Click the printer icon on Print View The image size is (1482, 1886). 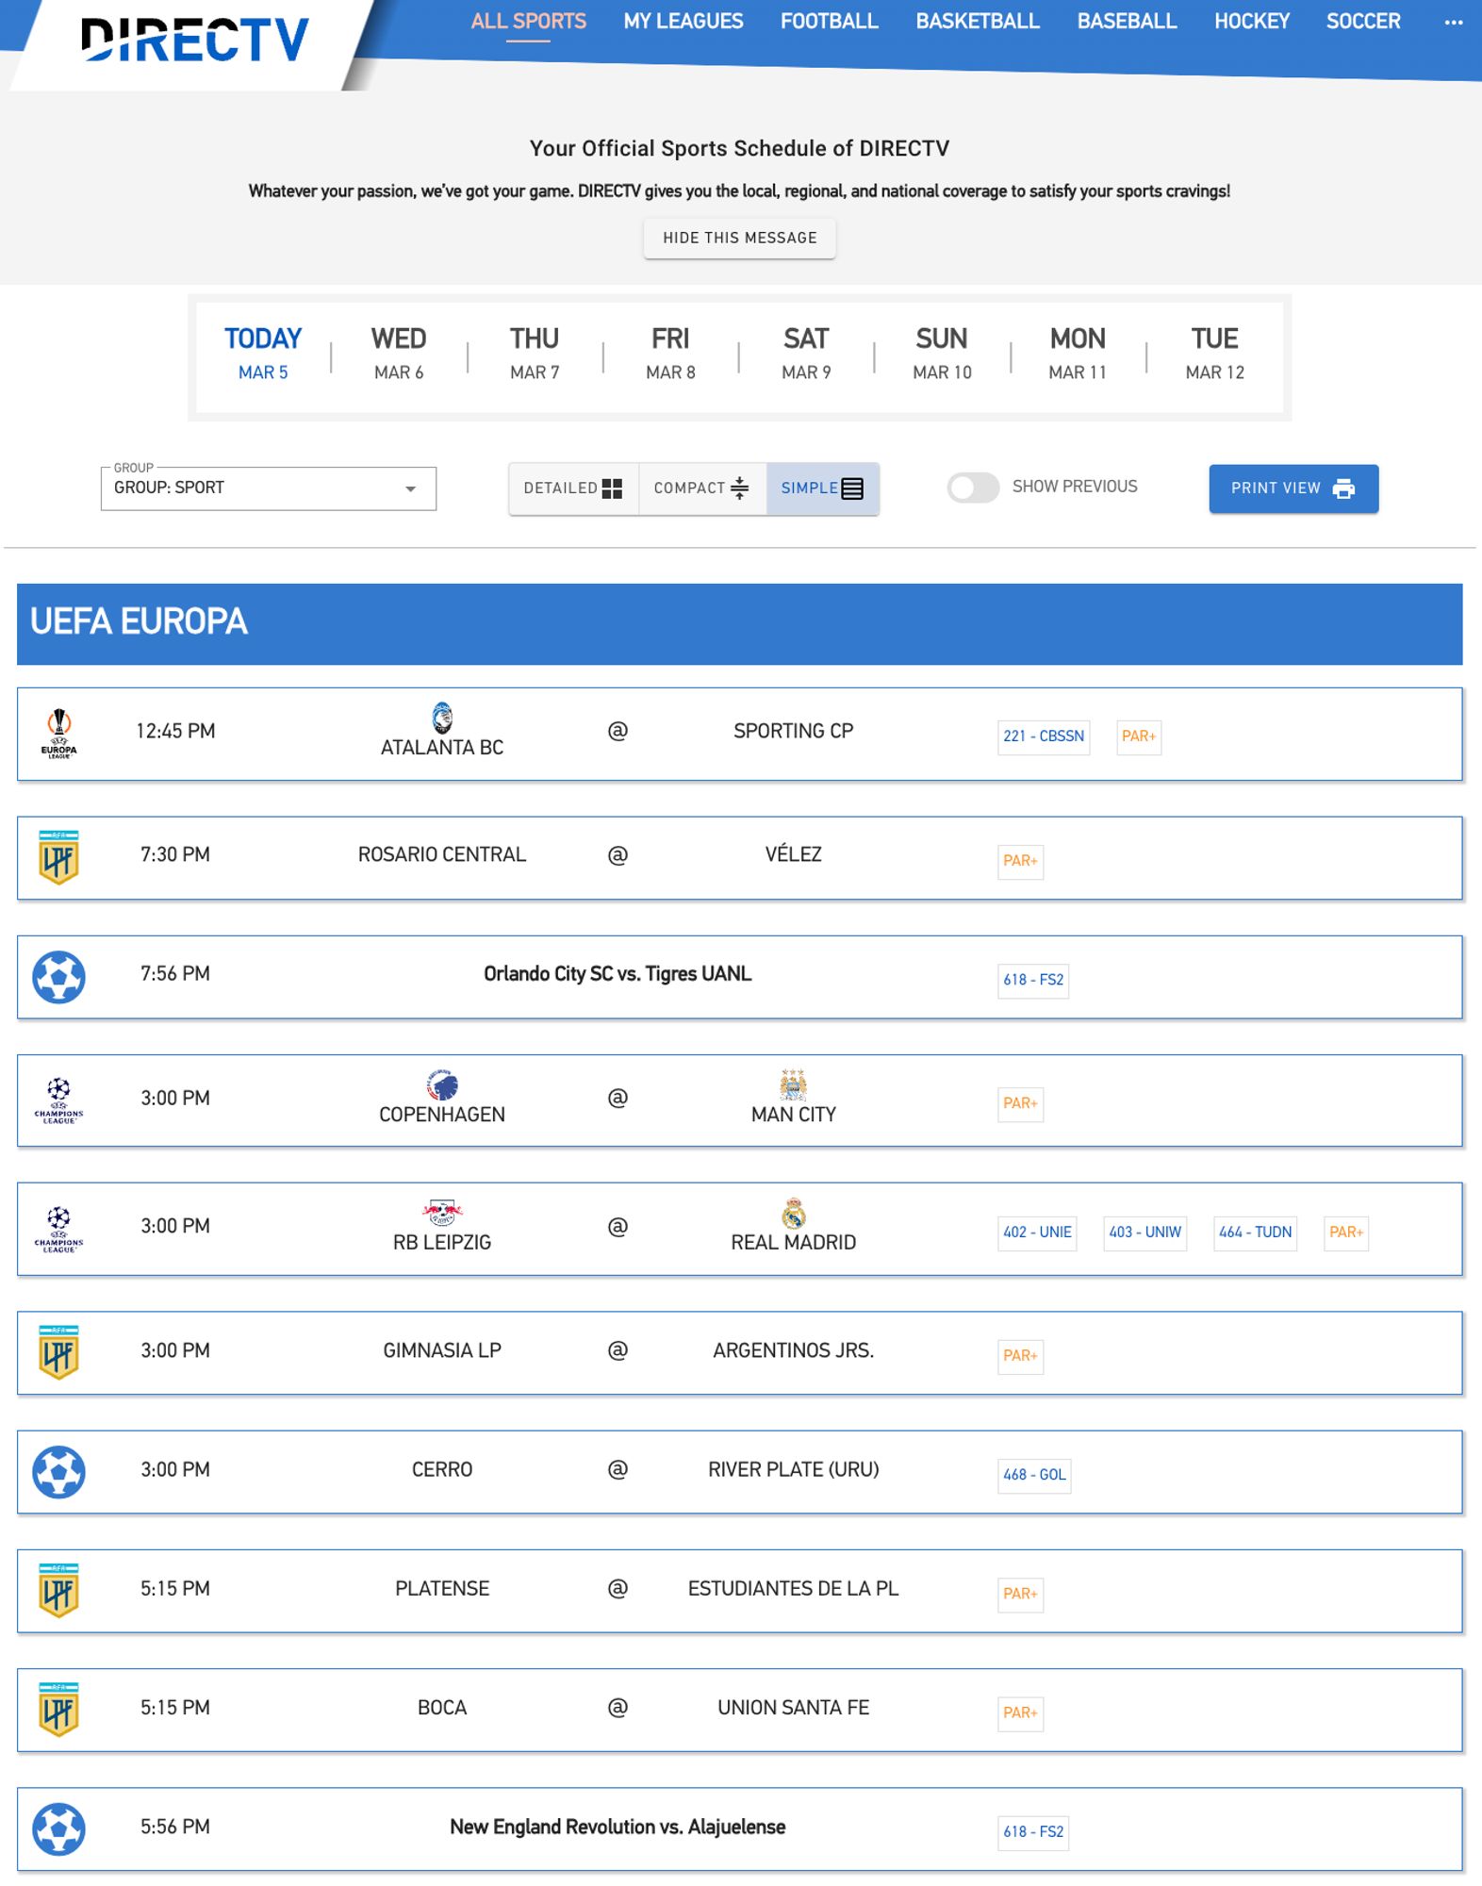(1343, 488)
